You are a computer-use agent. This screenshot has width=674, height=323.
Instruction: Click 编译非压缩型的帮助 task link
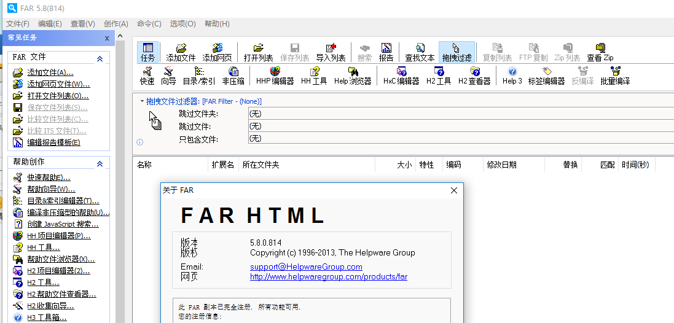tap(68, 212)
